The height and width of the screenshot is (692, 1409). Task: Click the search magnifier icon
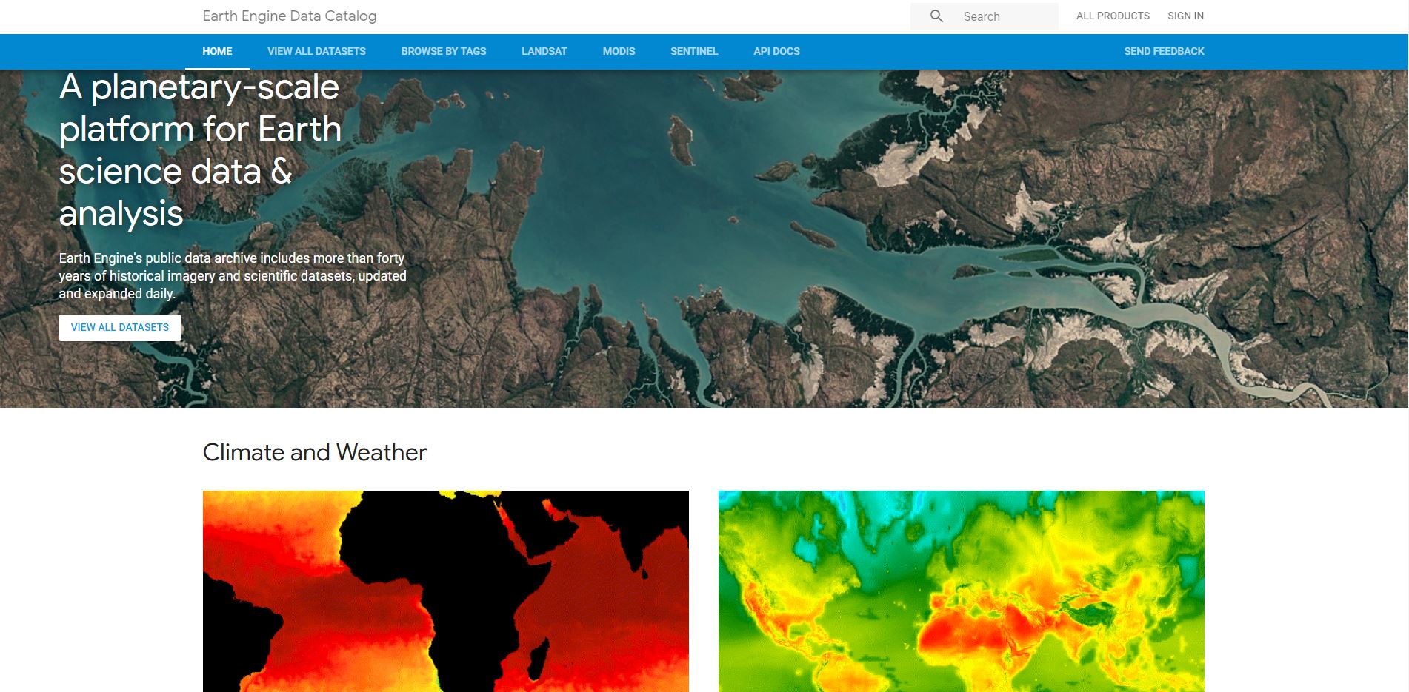(x=936, y=16)
